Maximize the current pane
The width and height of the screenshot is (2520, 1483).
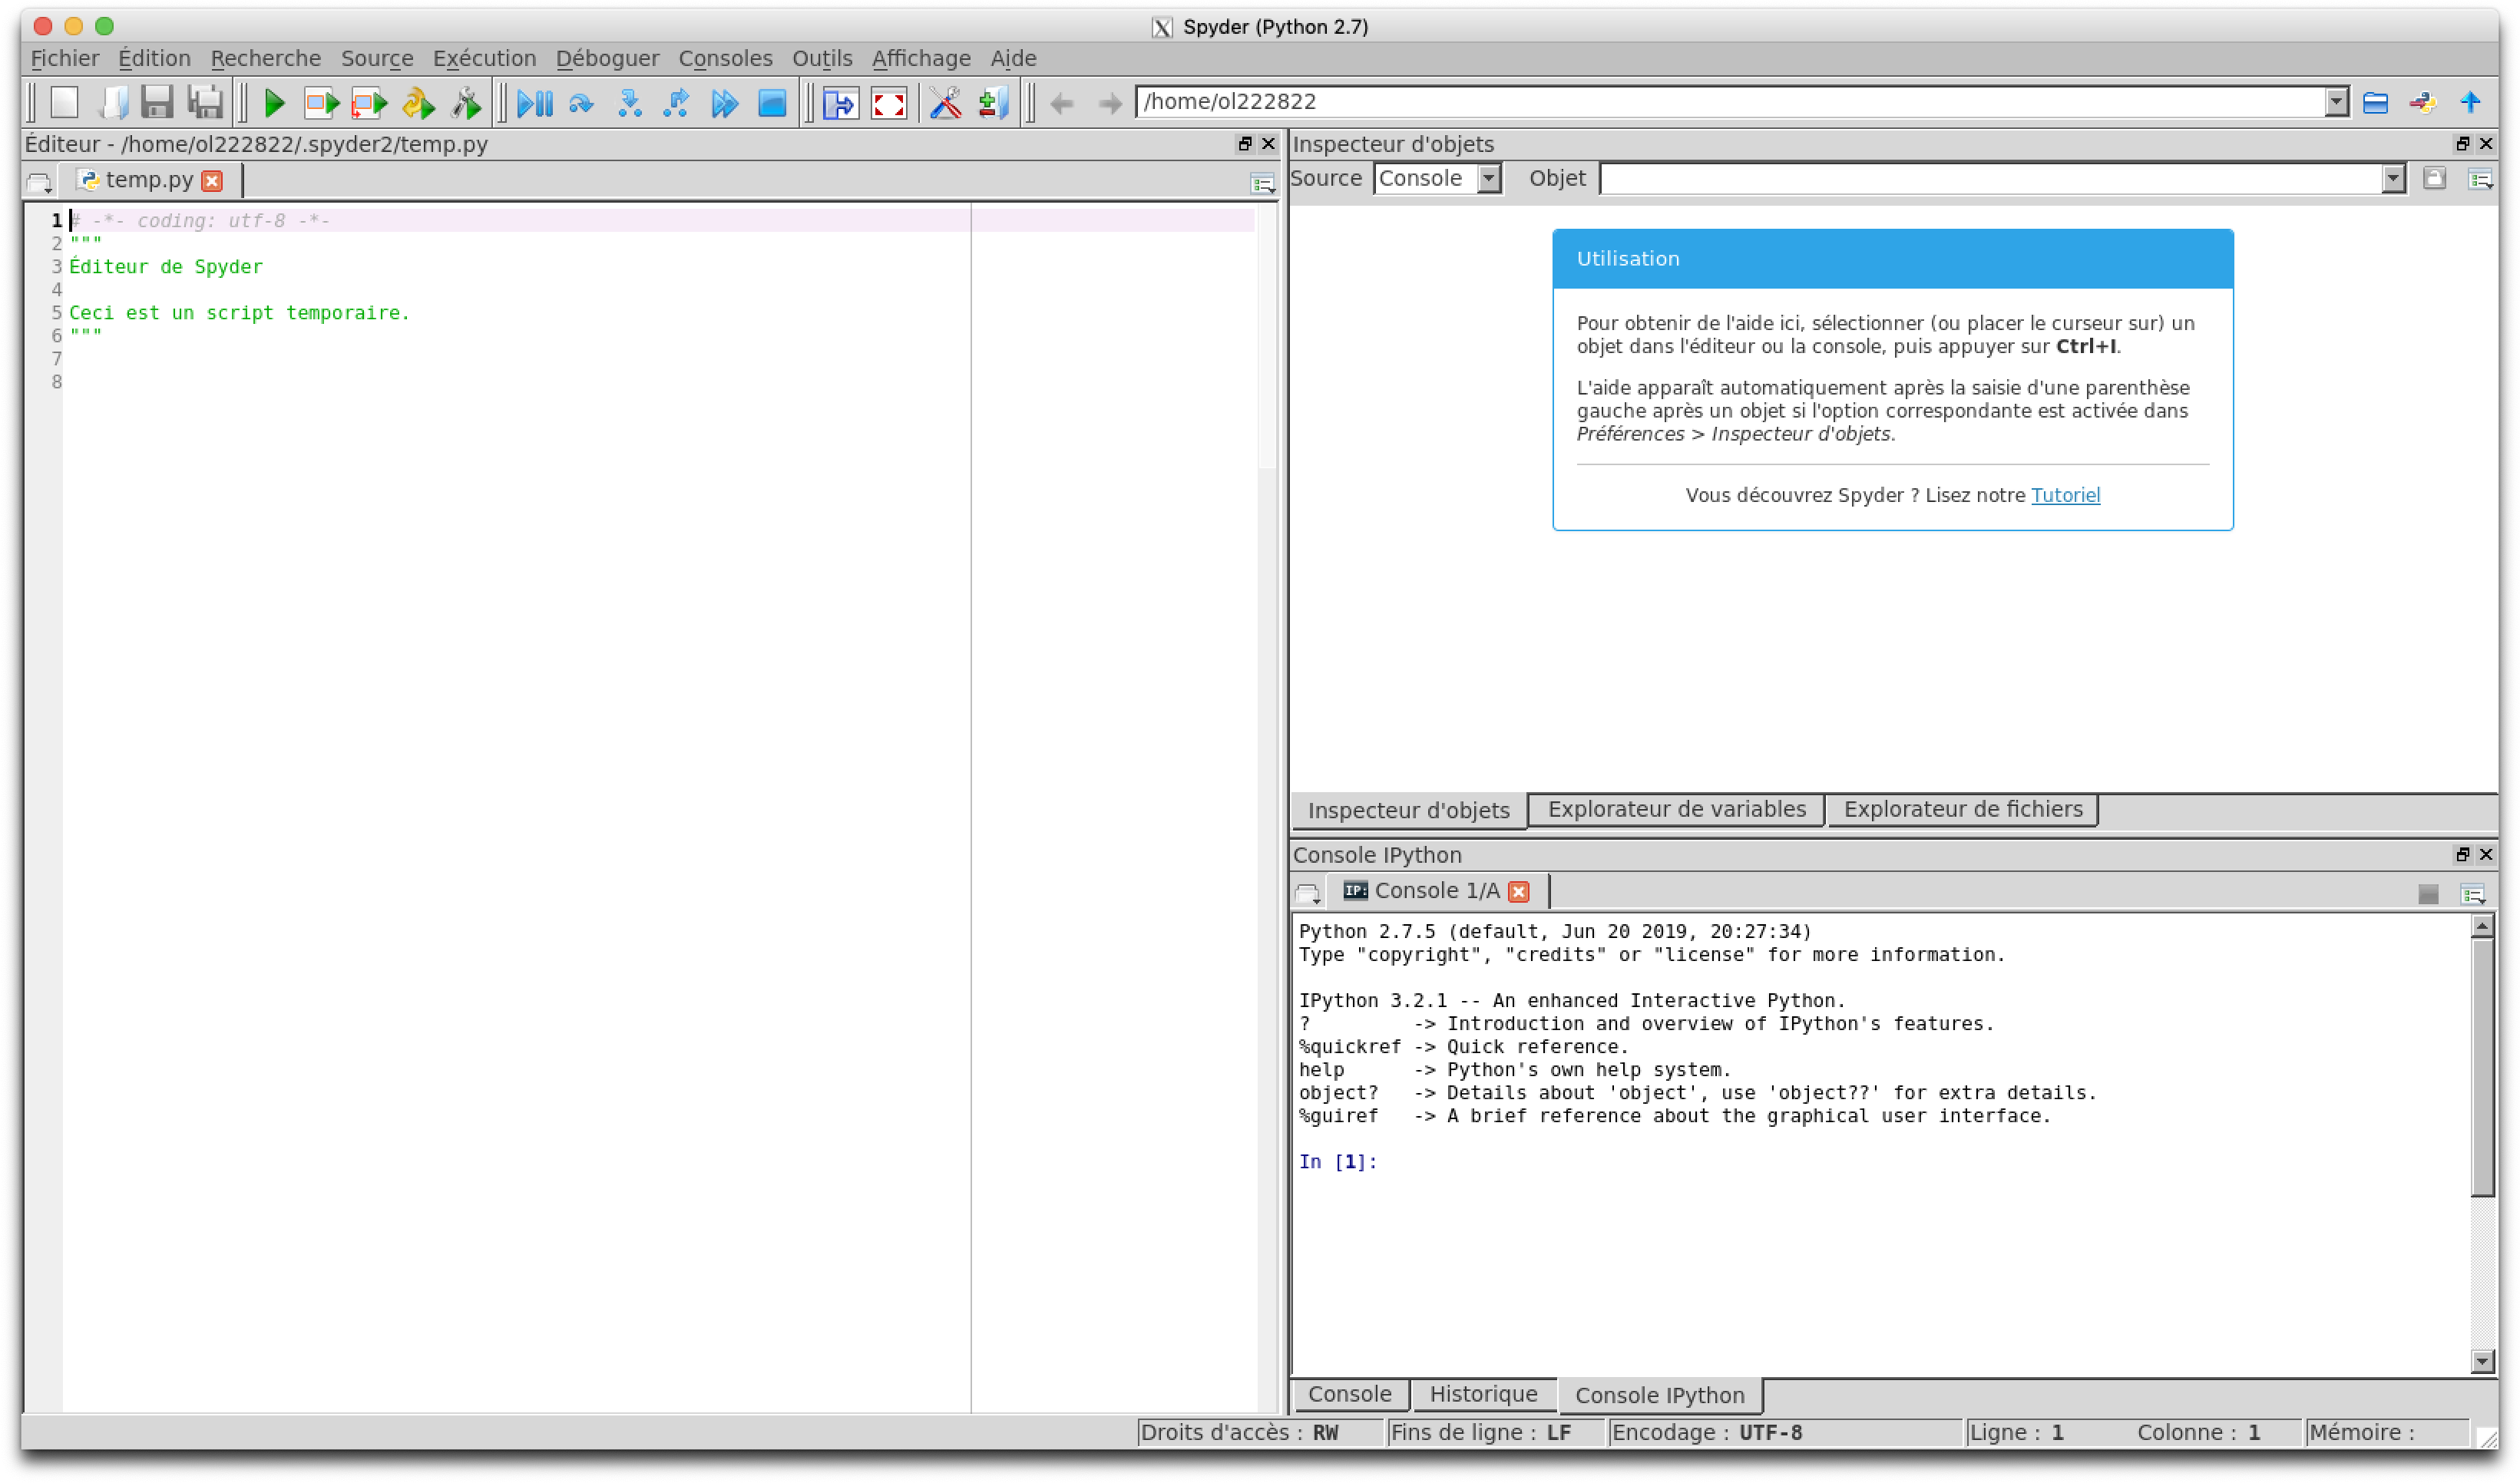[841, 103]
